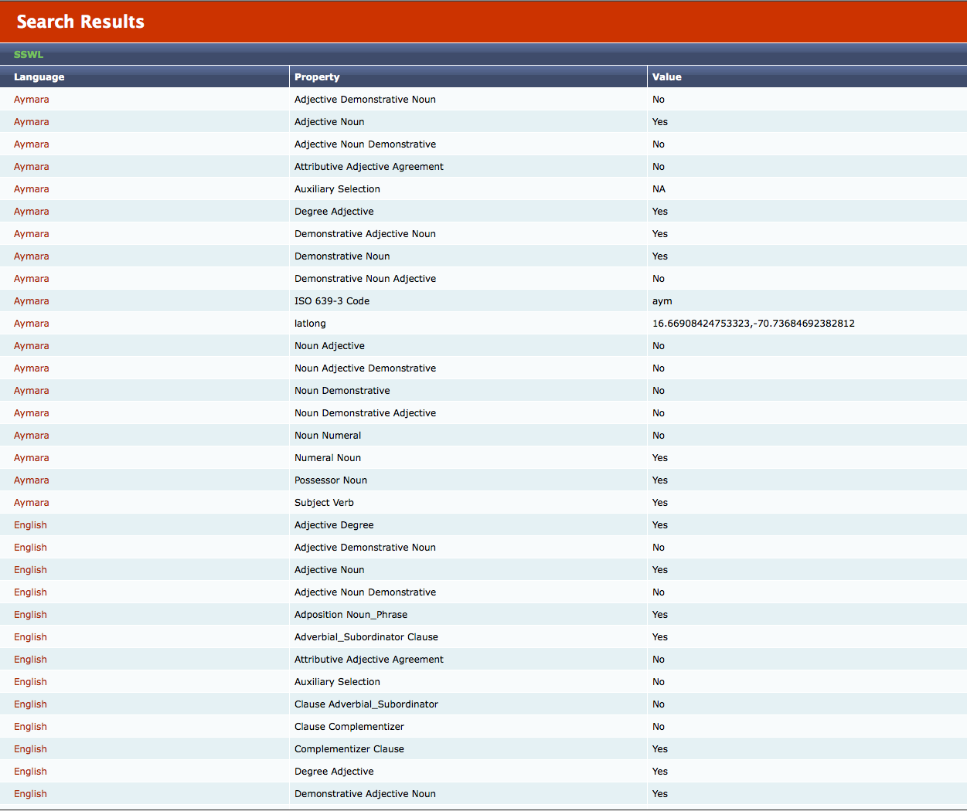This screenshot has width=967, height=811.
Task: Select Aymara link in Possessor Noun row
Action: pyautogui.click(x=32, y=480)
